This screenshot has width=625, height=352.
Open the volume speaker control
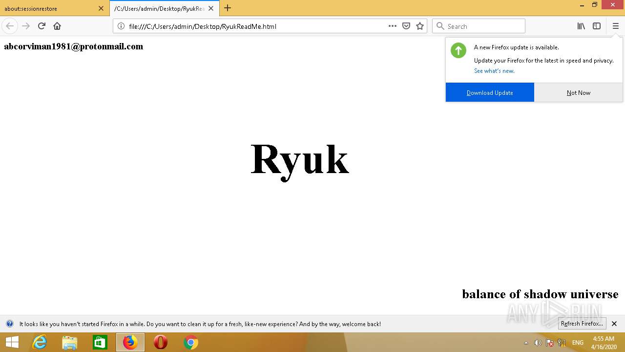pyautogui.click(x=538, y=343)
